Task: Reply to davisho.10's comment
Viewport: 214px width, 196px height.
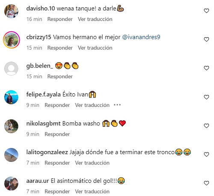Action: click(60, 19)
